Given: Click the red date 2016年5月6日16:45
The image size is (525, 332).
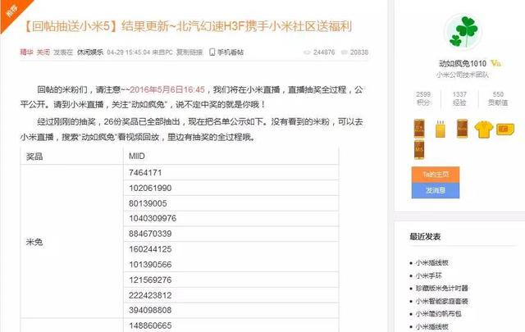Looking at the screenshot, I should [167, 89].
